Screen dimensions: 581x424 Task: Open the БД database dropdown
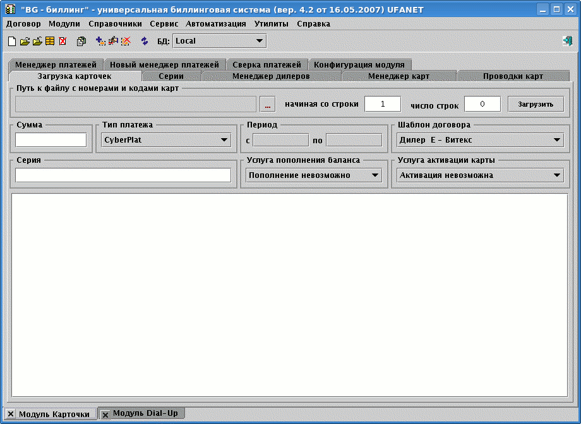(x=259, y=41)
